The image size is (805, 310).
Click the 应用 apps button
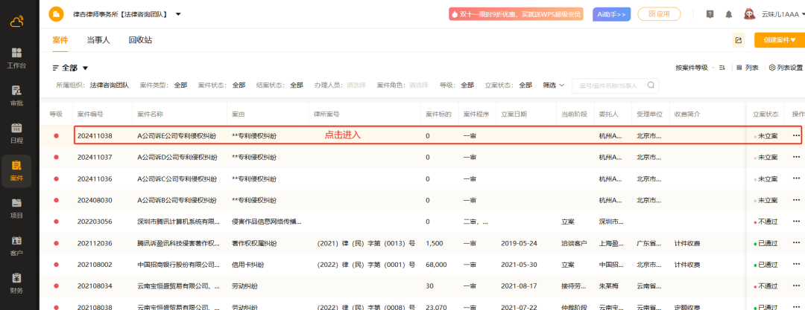(659, 14)
